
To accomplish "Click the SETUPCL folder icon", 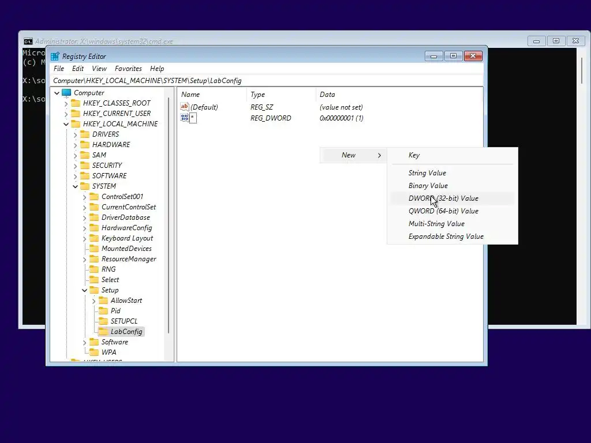I will click(x=103, y=321).
